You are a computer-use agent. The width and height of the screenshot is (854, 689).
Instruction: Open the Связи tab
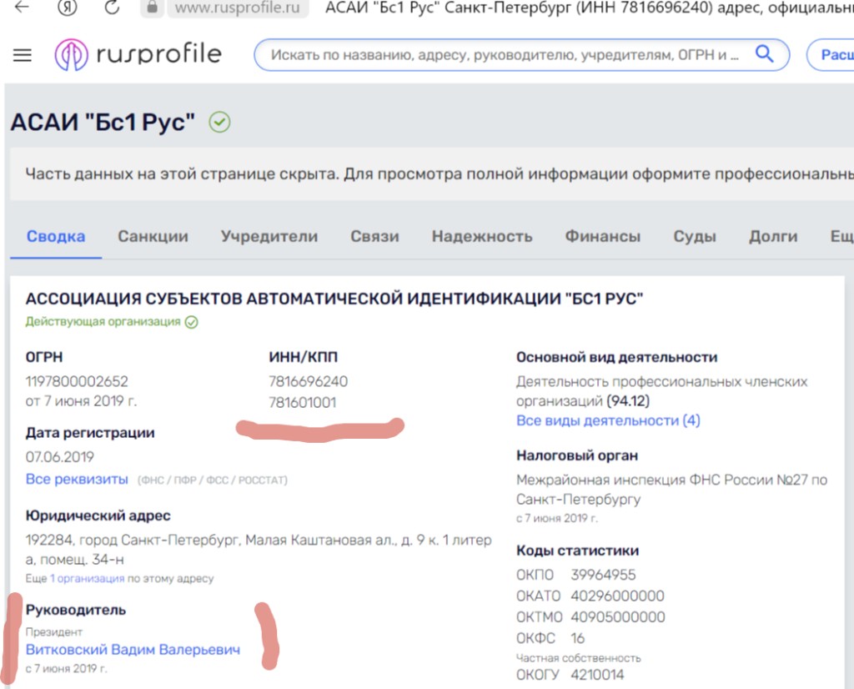374,236
